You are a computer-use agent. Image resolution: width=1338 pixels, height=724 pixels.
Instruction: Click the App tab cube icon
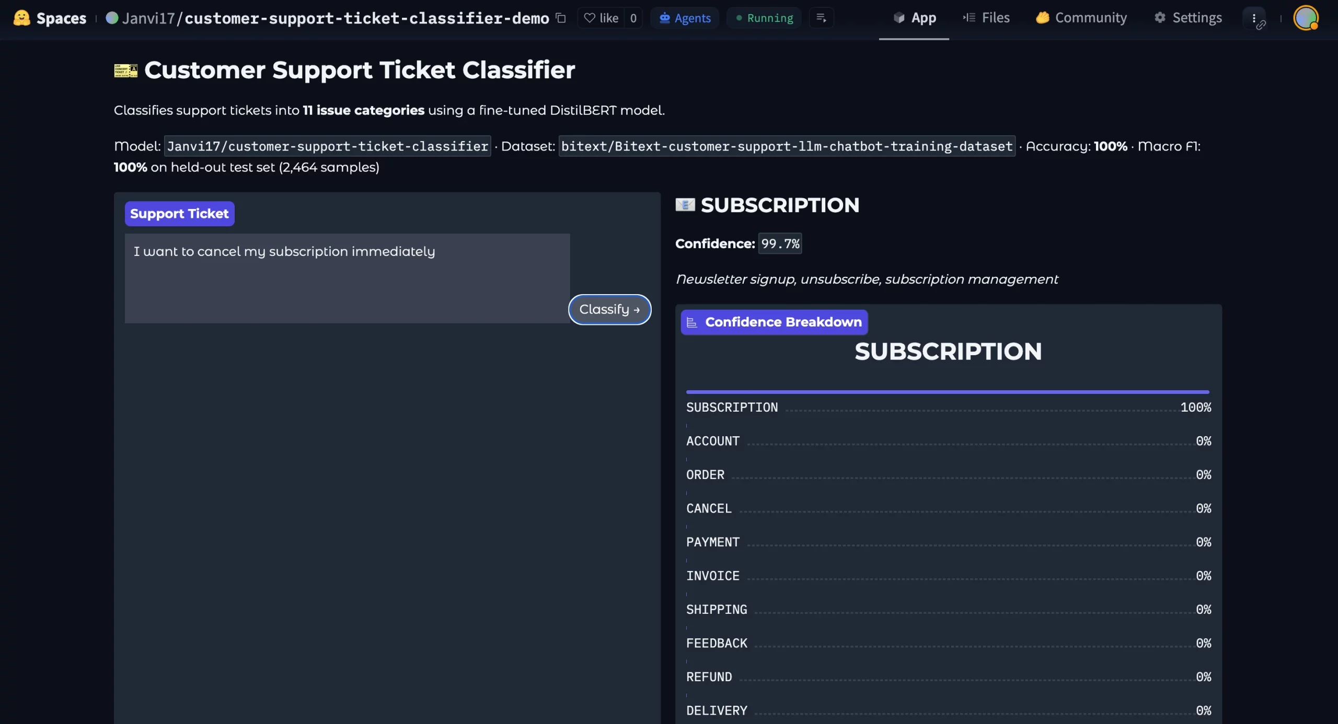[899, 18]
